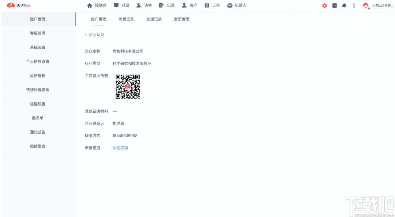The height and width of the screenshot is (217, 395).
Task: Switch to the 充值记录 tab
Action: coord(154,19)
